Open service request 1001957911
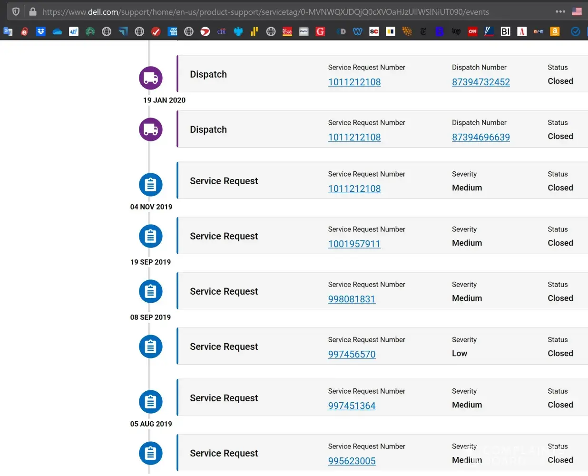588x476 pixels. pyautogui.click(x=354, y=244)
